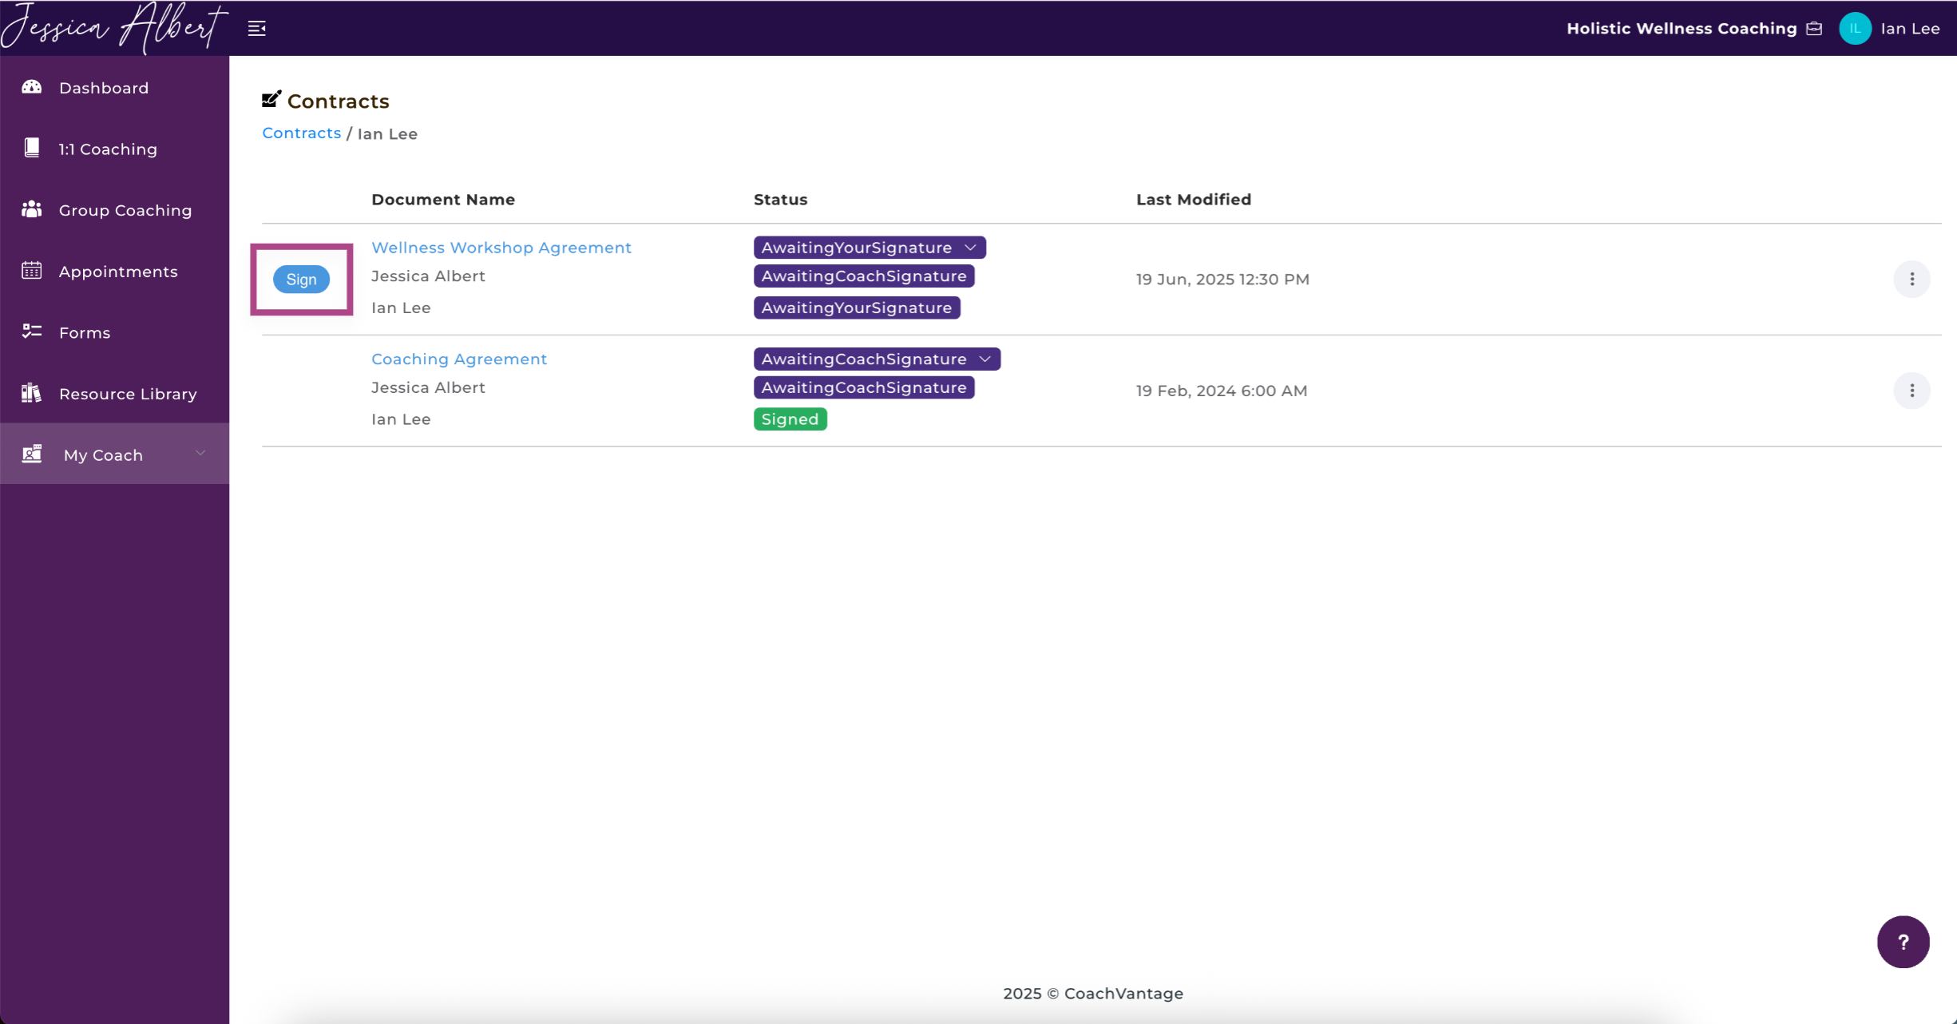This screenshot has width=1957, height=1024.
Task: Select the My Coach menu label
Action: click(103, 455)
